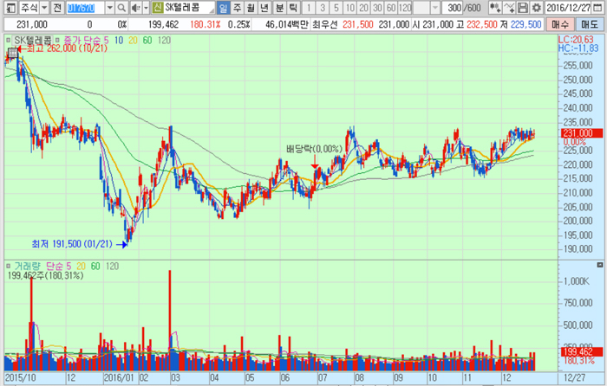Select the minute (분) chart tab
The width and height of the screenshot is (607, 386).
(279, 8)
